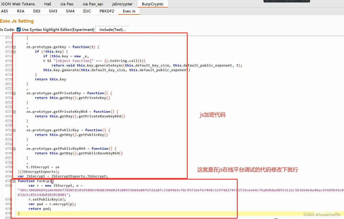Open the xia Pao_api tab

tap(93, 4)
